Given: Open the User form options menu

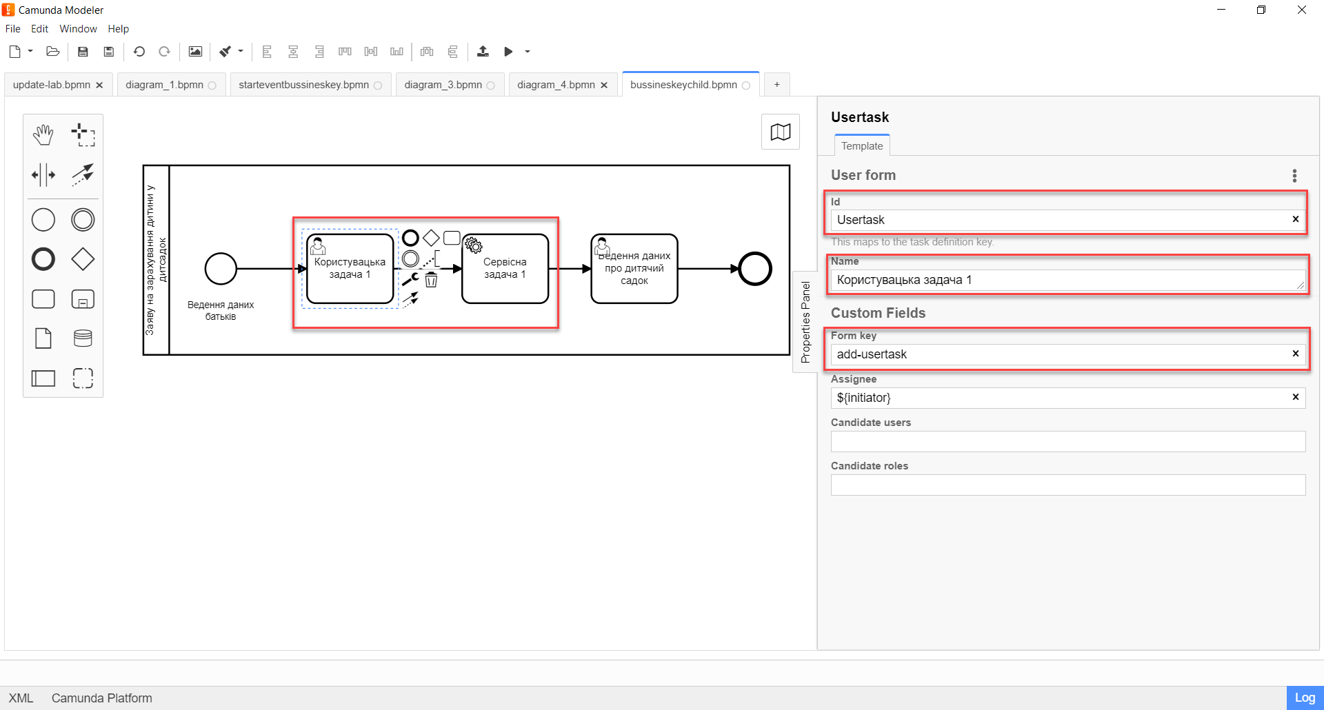Looking at the screenshot, I should pos(1294,176).
